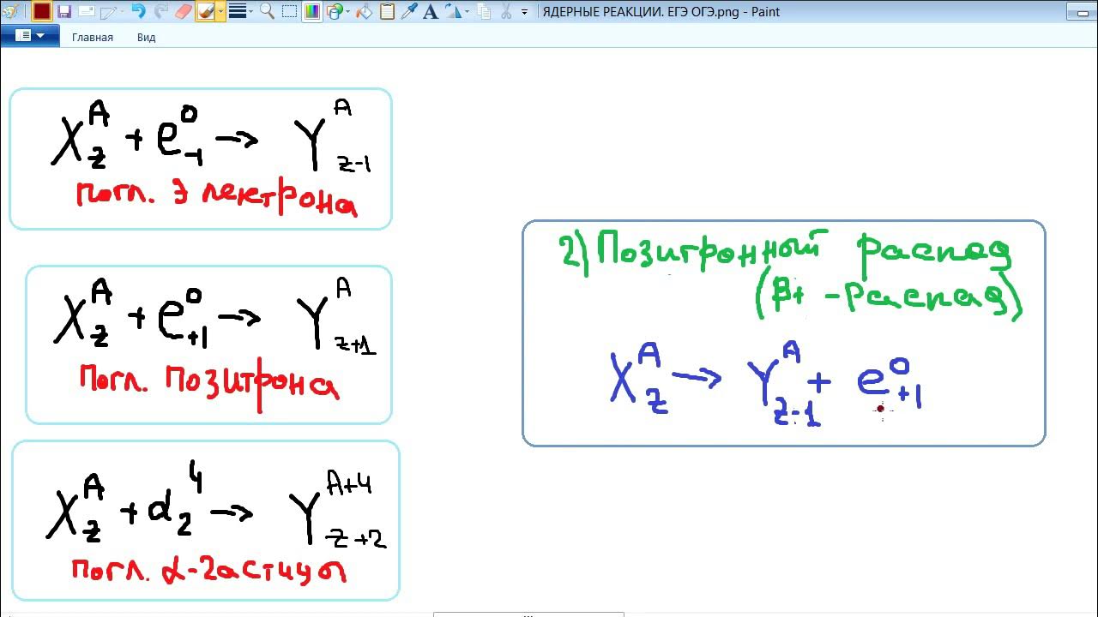The width and height of the screenshot is (1098, 617).
Task: Select the Fill with color bucket
Action: [x=365, y=12]
